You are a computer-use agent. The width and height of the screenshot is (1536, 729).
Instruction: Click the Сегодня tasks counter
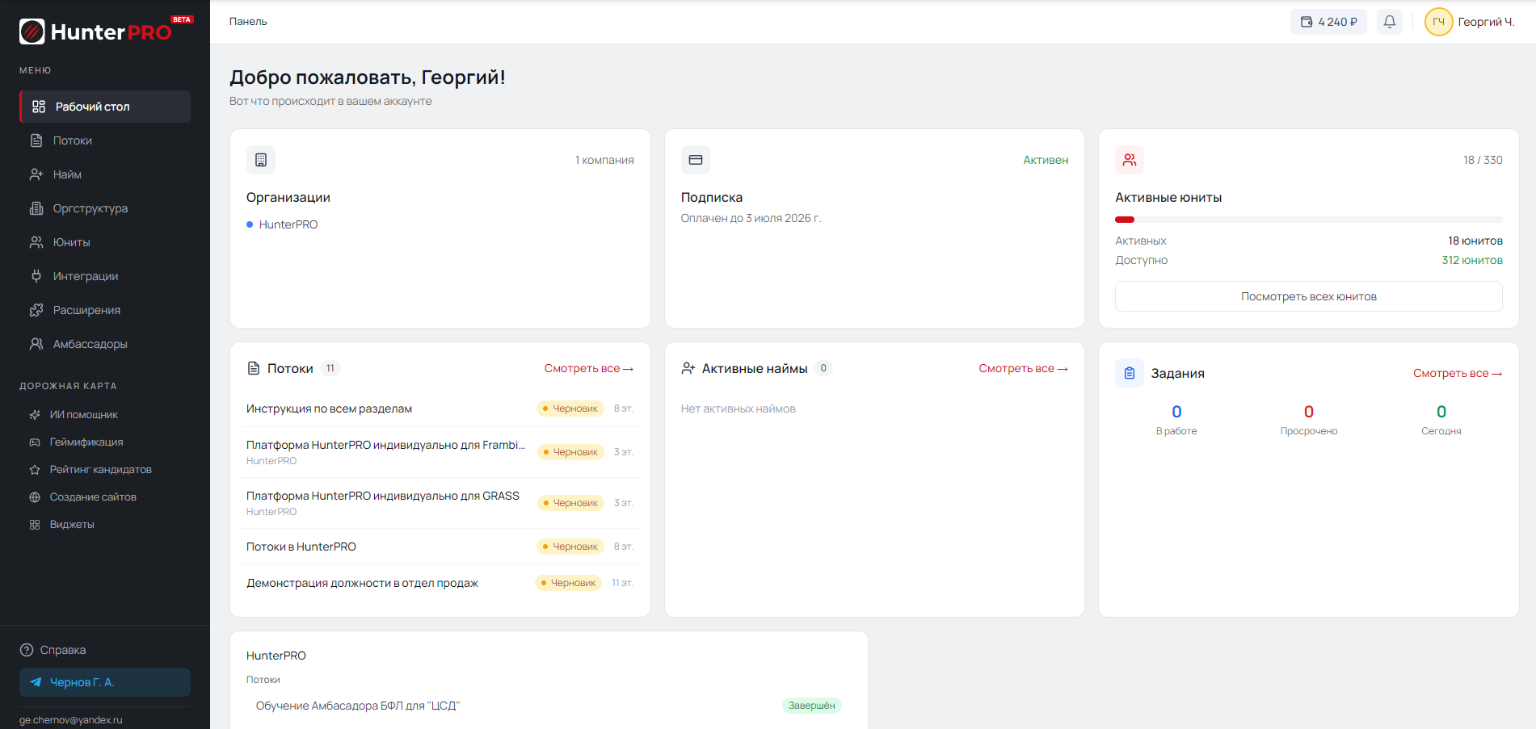(x=1441, y=420)
